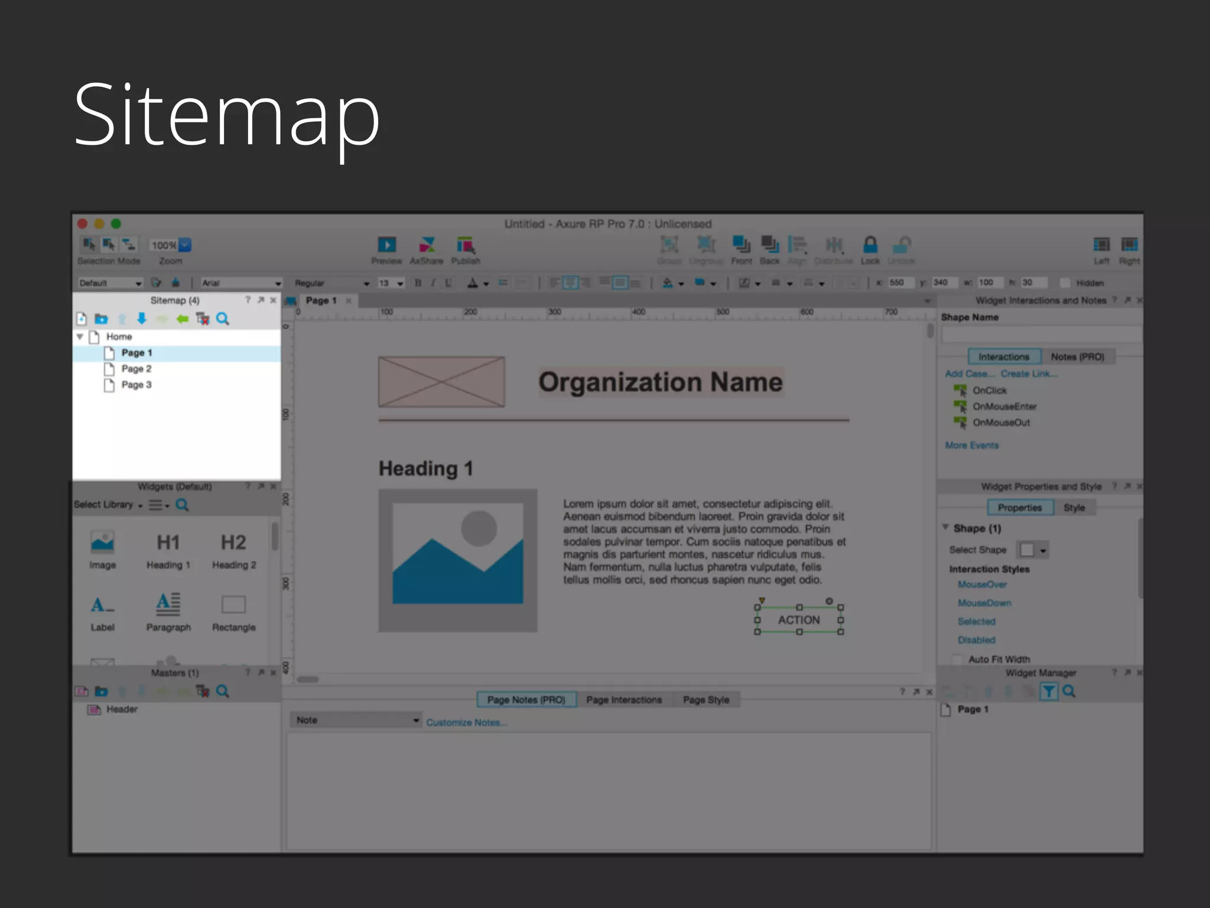Switch to the Interactions tab

[x=1004, y=357]
